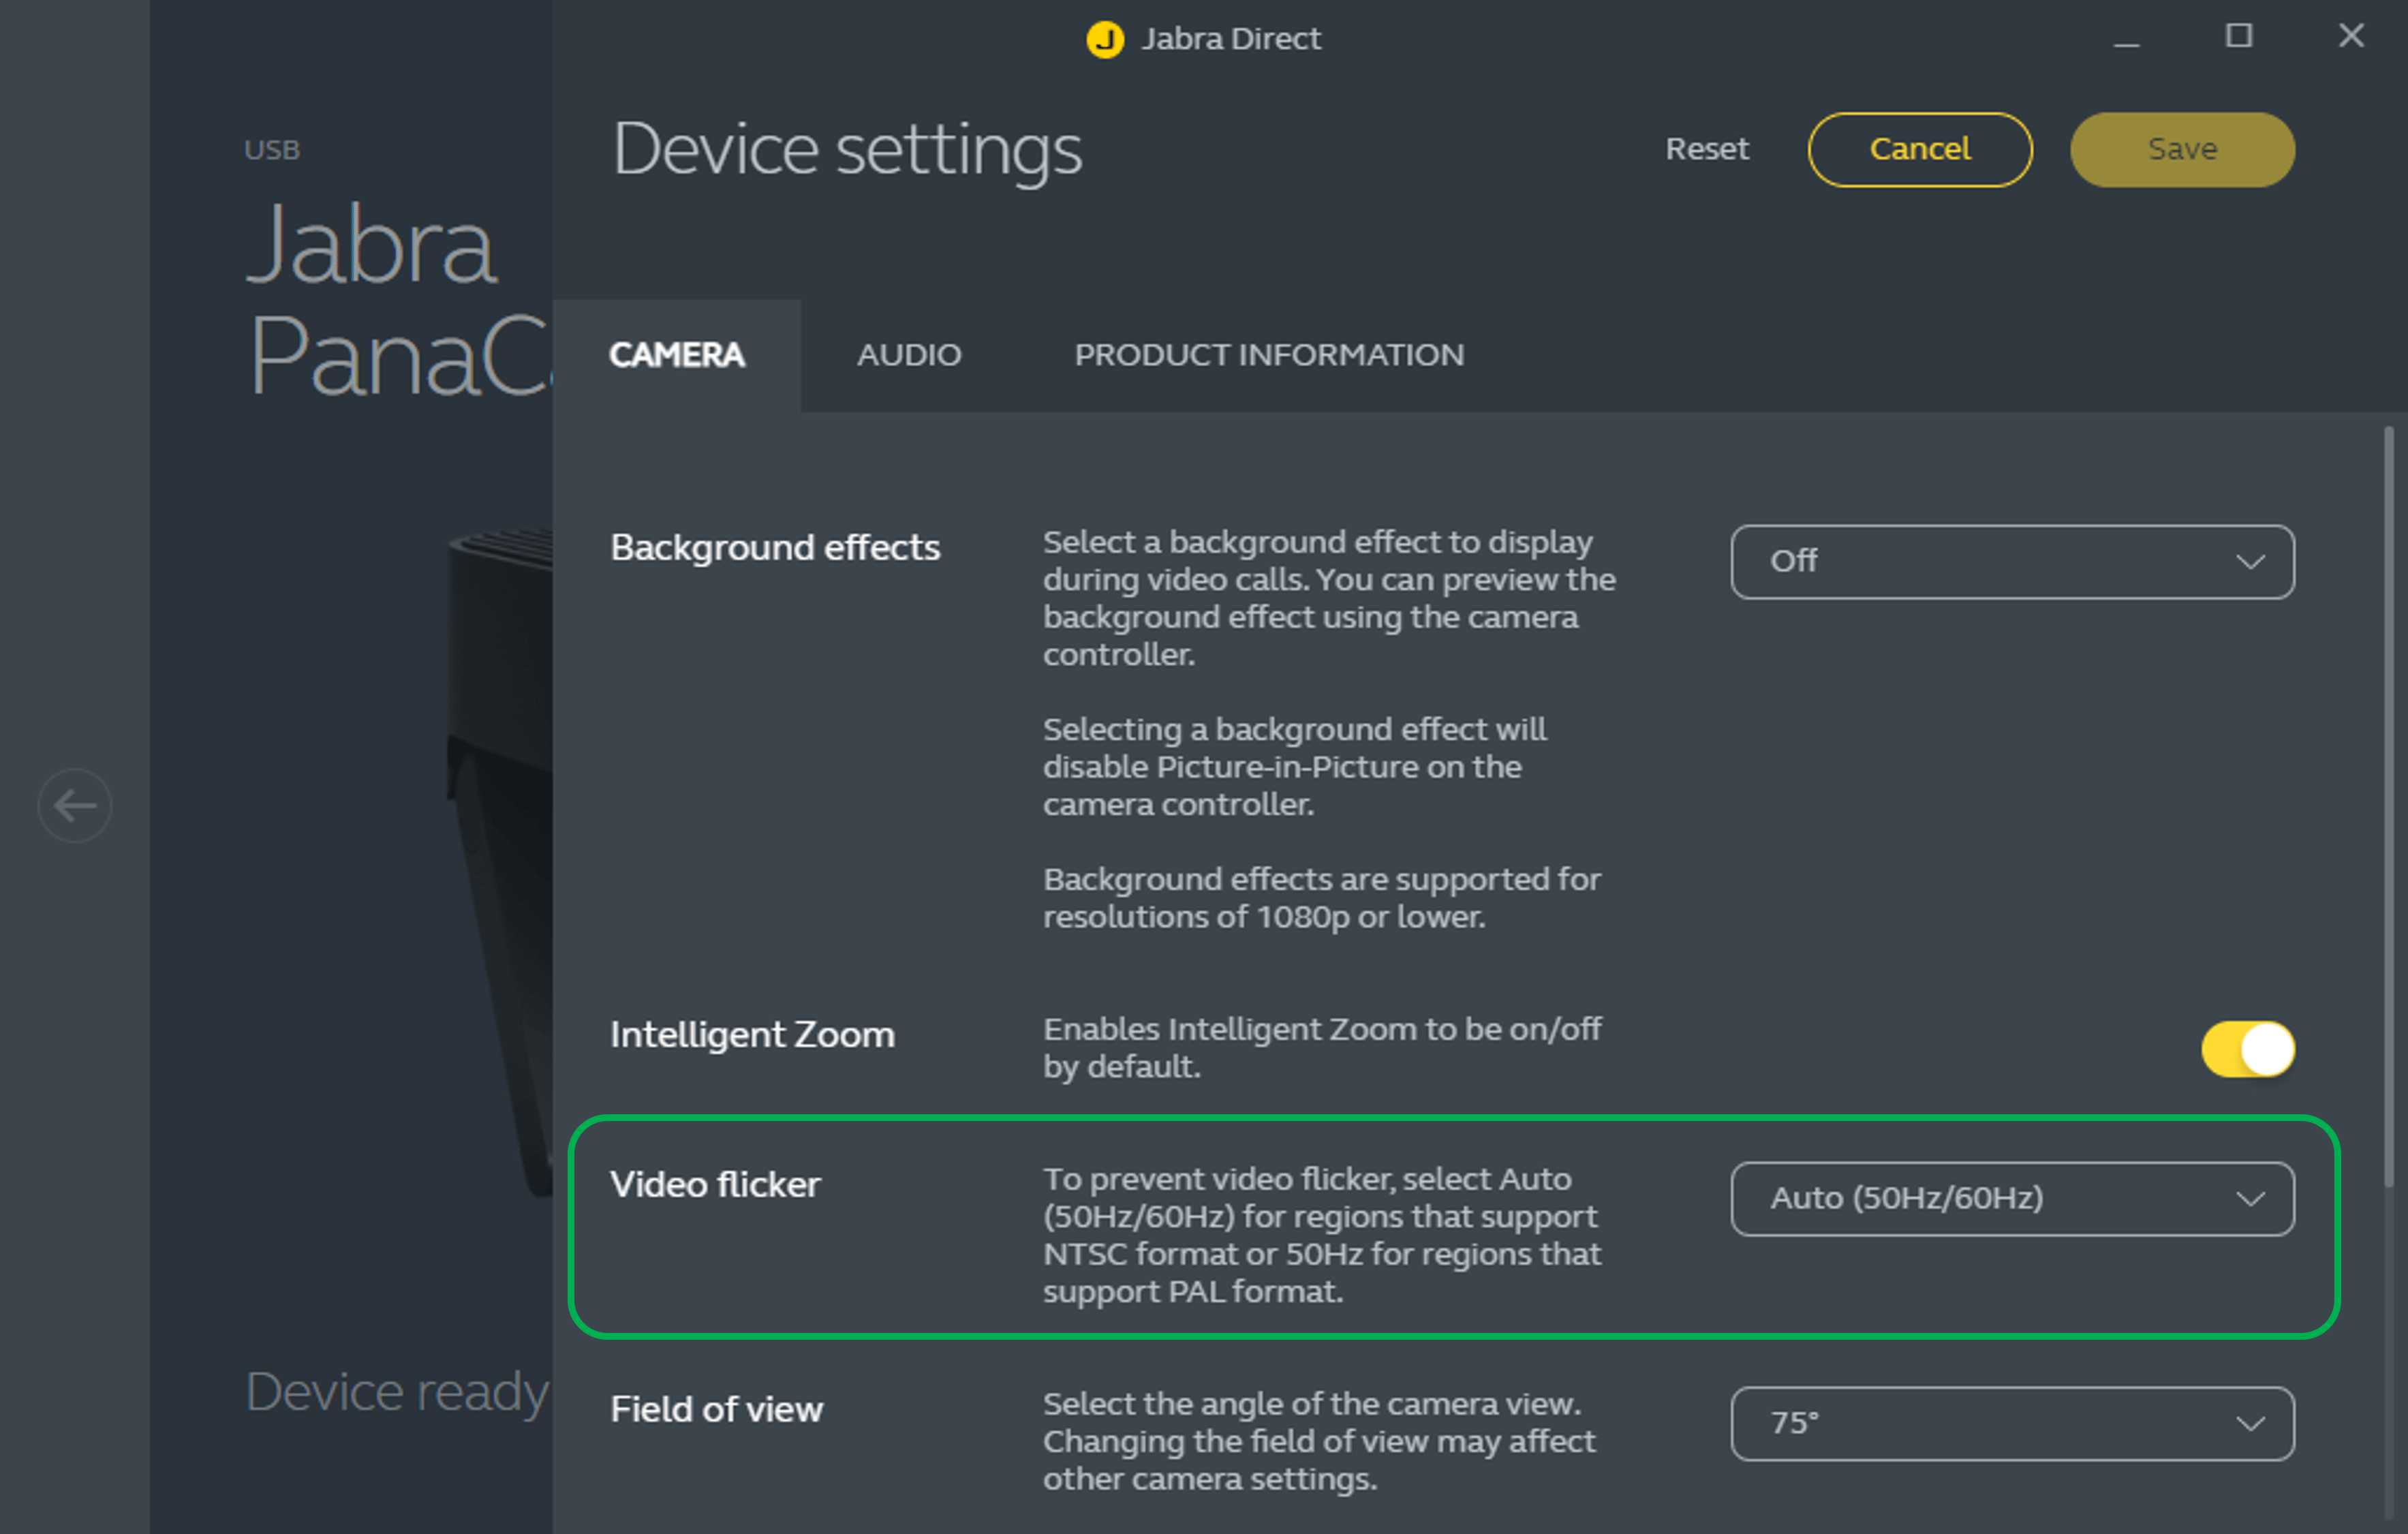2408x1534 pixels.
Task: Maximize the Jabra Direct window
Action: [x=2238, y=37]
